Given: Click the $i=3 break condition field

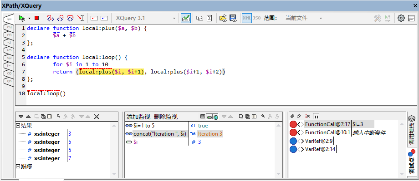Looking at the screenshot, I should point(363,124).
